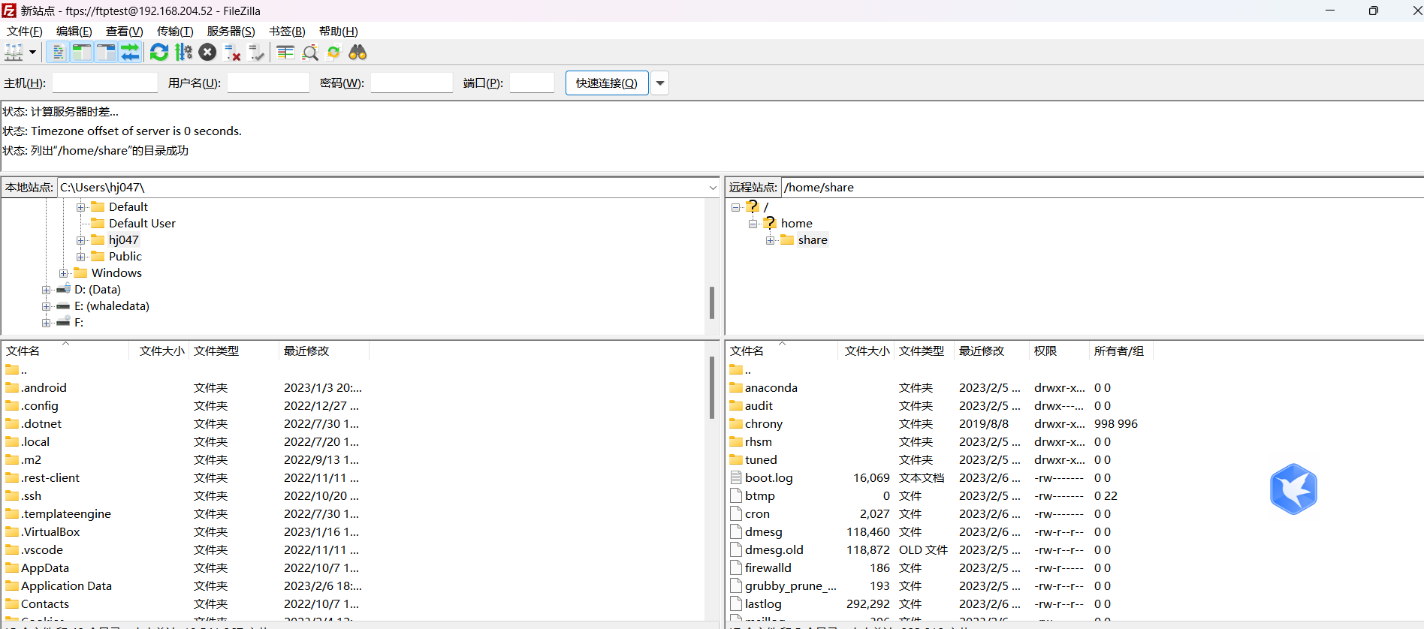
Task: Open the 编辑(E) menu
Action: [x=74, y=32]
